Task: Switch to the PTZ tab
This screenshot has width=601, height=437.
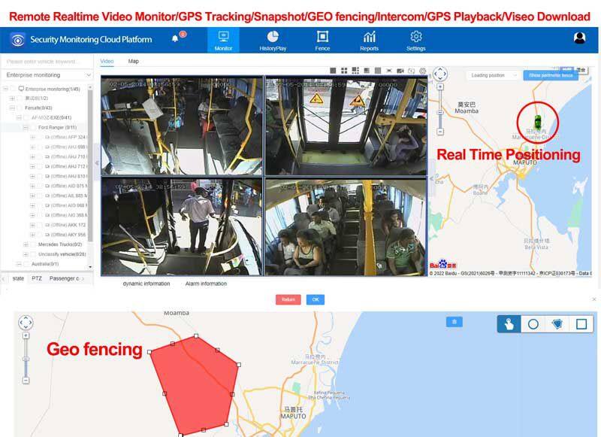Action: [37, 278]
